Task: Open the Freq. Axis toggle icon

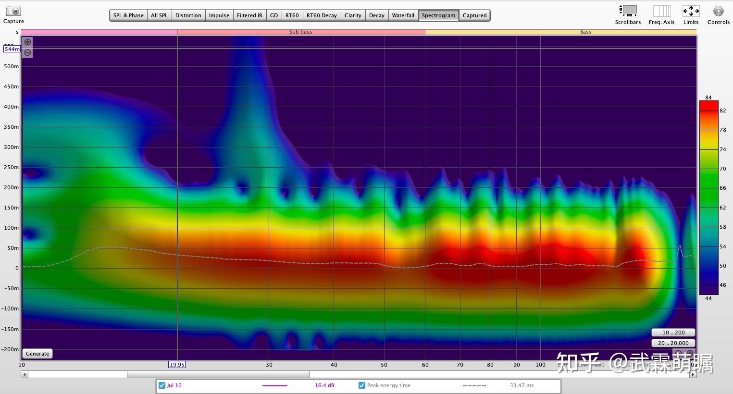Action: [661, 11]
